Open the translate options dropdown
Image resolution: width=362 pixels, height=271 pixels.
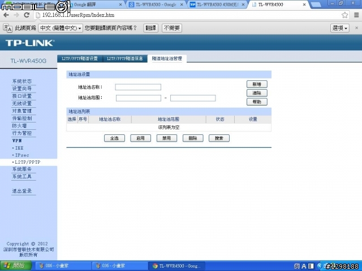click(339, 28)
